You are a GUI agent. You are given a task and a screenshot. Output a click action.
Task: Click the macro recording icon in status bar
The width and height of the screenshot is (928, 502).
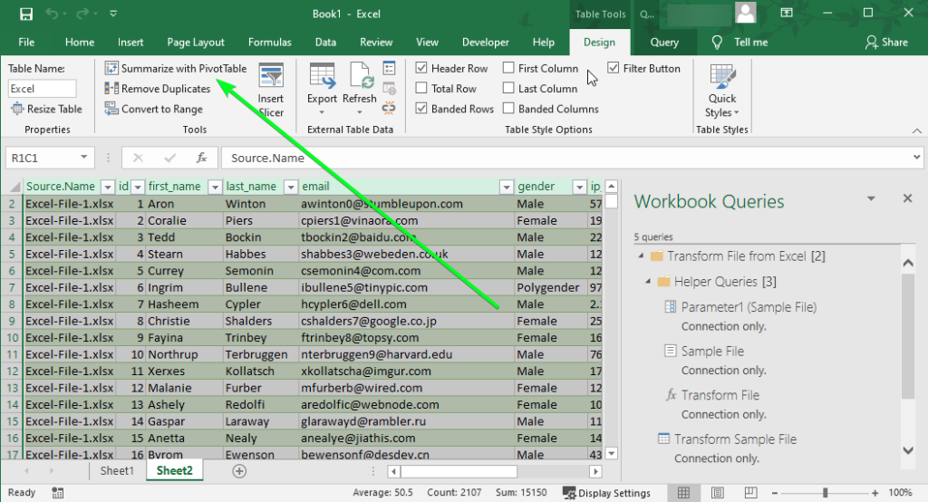57,493
